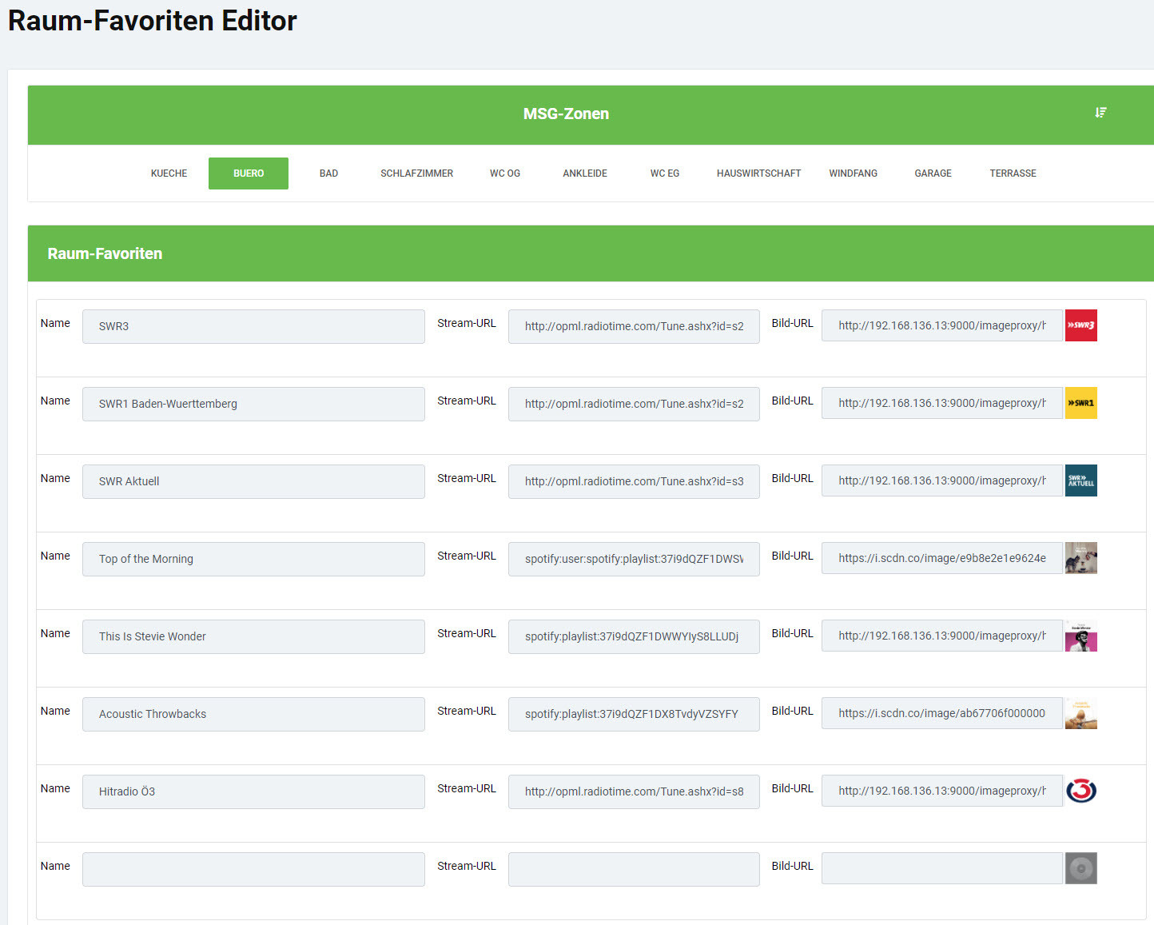Click the Stream-URL label in Hitradio Ö3 row
This screenshot has height=925, width=1154.
click(x=467, y=788)
